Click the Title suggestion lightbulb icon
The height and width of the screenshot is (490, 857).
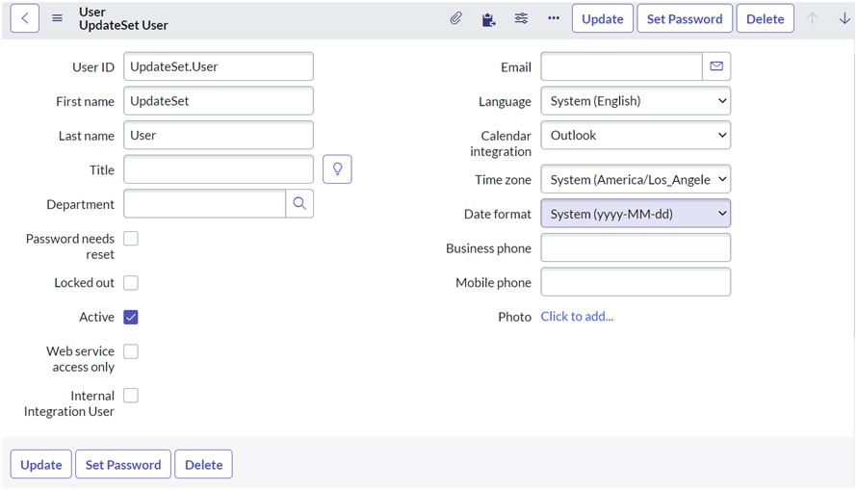tap(337, 169)
